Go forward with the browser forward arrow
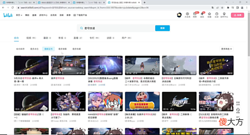 (x=8, y=8)
